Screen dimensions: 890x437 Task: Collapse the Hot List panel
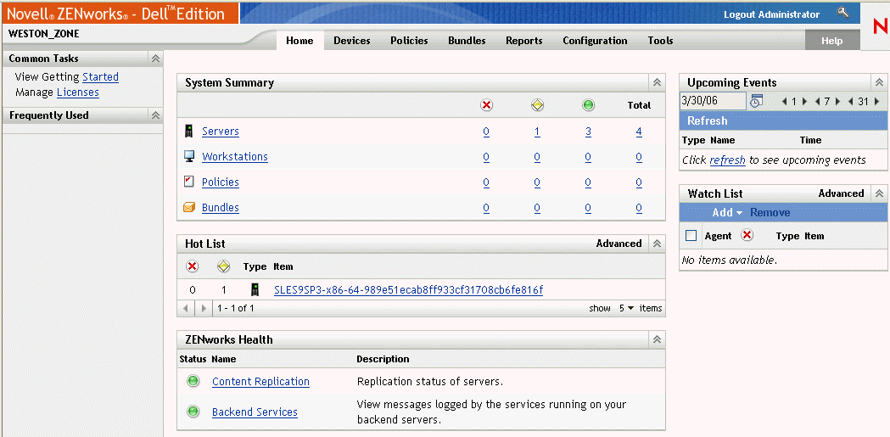point(657,244)
